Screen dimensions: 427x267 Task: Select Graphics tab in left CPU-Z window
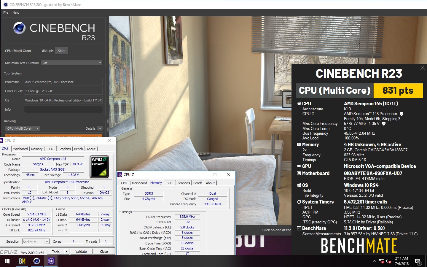[x=64, y=149]
